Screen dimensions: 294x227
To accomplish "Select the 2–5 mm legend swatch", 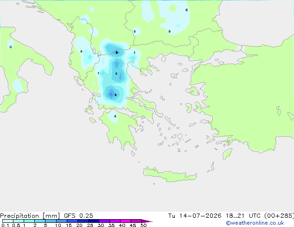I will tap(40, 221).
